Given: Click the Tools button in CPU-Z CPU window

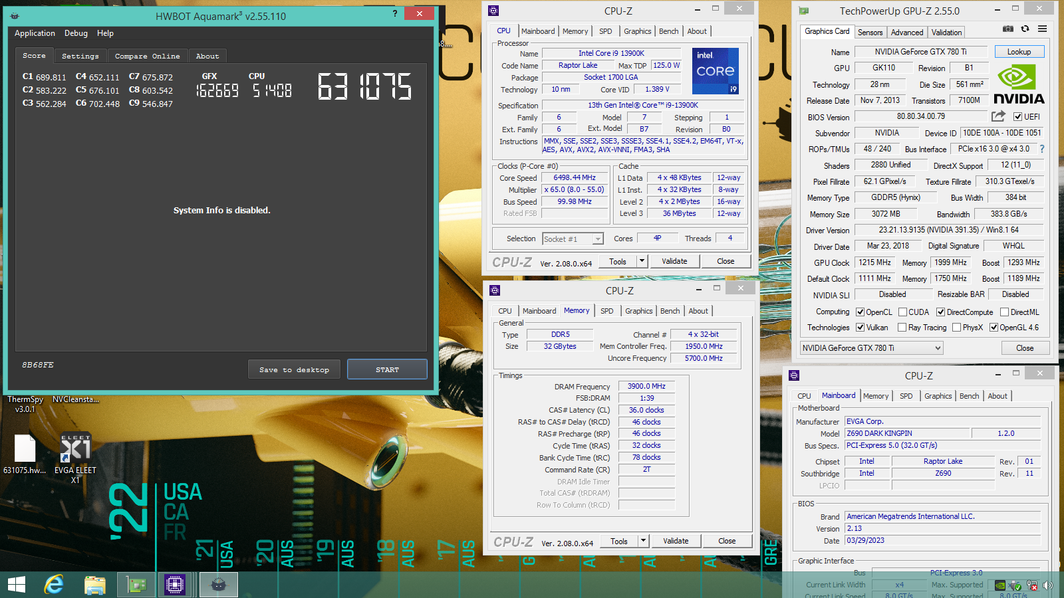Looking at the screenshot, I should click(618, 261).
